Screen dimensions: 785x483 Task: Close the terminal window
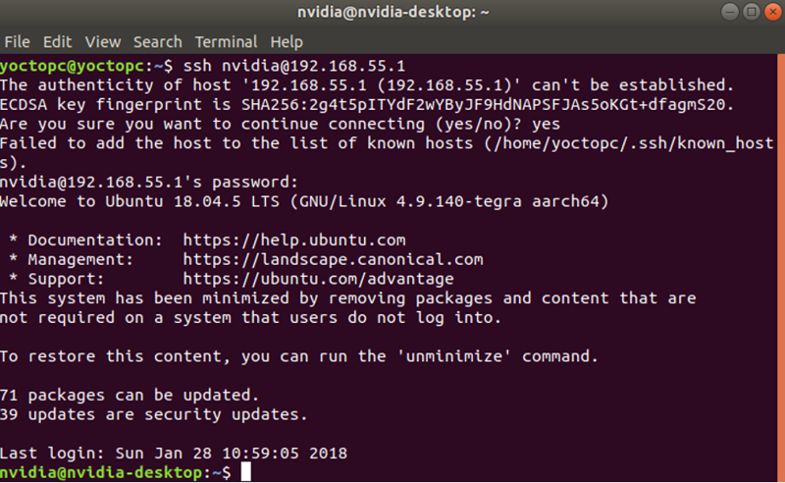[773, 12]
